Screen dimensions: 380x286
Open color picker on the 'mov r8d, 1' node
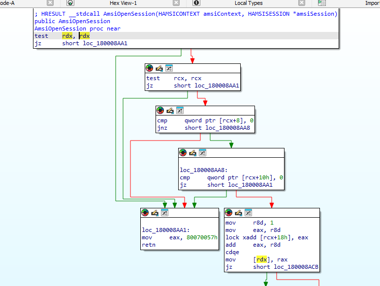229,213
